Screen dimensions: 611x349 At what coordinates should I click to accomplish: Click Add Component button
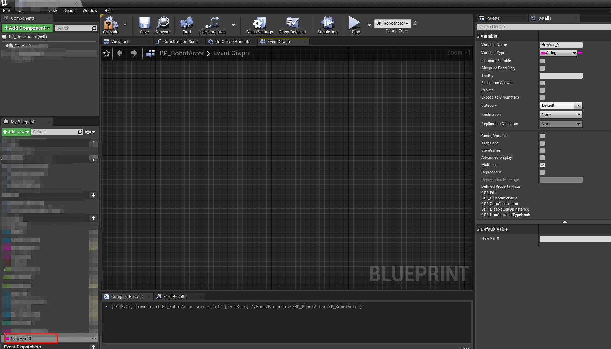27,28
